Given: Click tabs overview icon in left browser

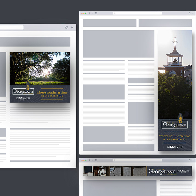Looking at the screenshot, I should click(67, 27).
